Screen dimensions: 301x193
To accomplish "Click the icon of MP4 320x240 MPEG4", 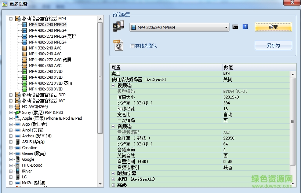I will click(25, 25).
